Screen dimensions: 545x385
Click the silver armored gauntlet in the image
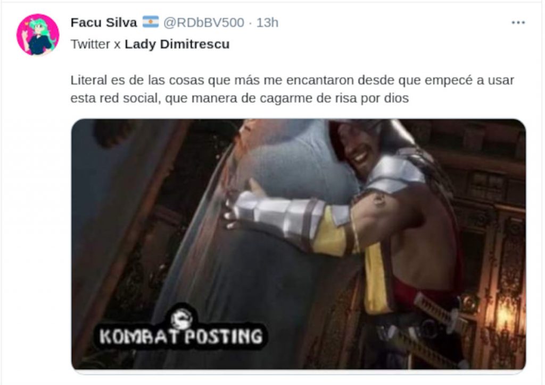click(275, 215)
